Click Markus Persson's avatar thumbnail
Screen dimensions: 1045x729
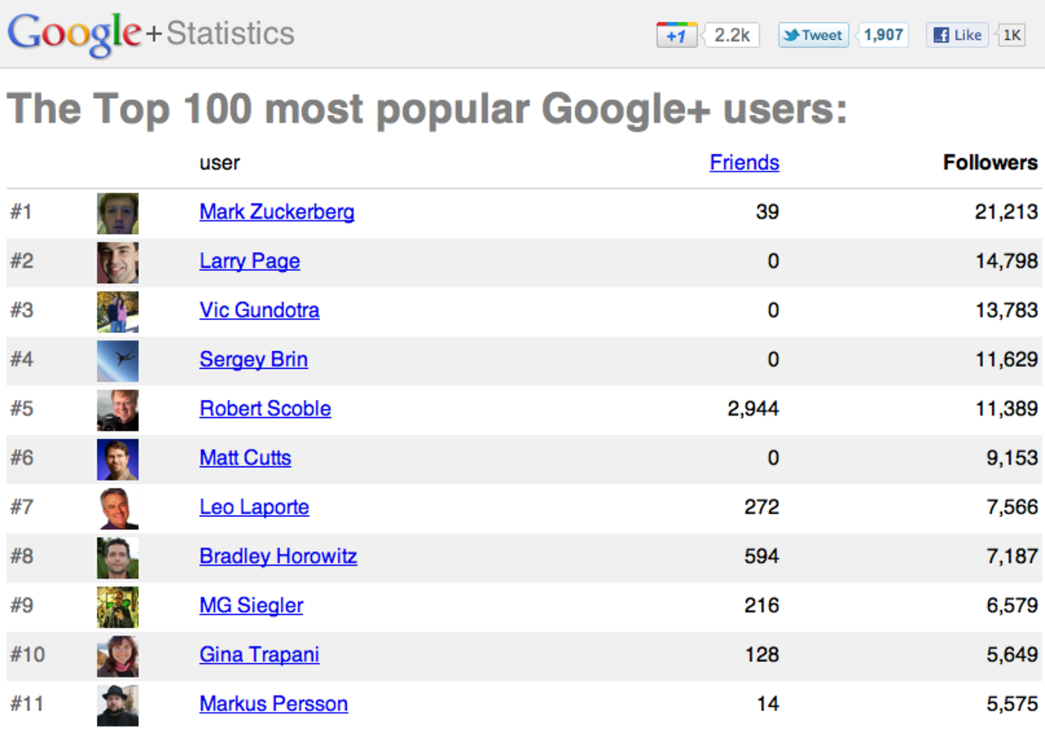(x=118, y=705)
